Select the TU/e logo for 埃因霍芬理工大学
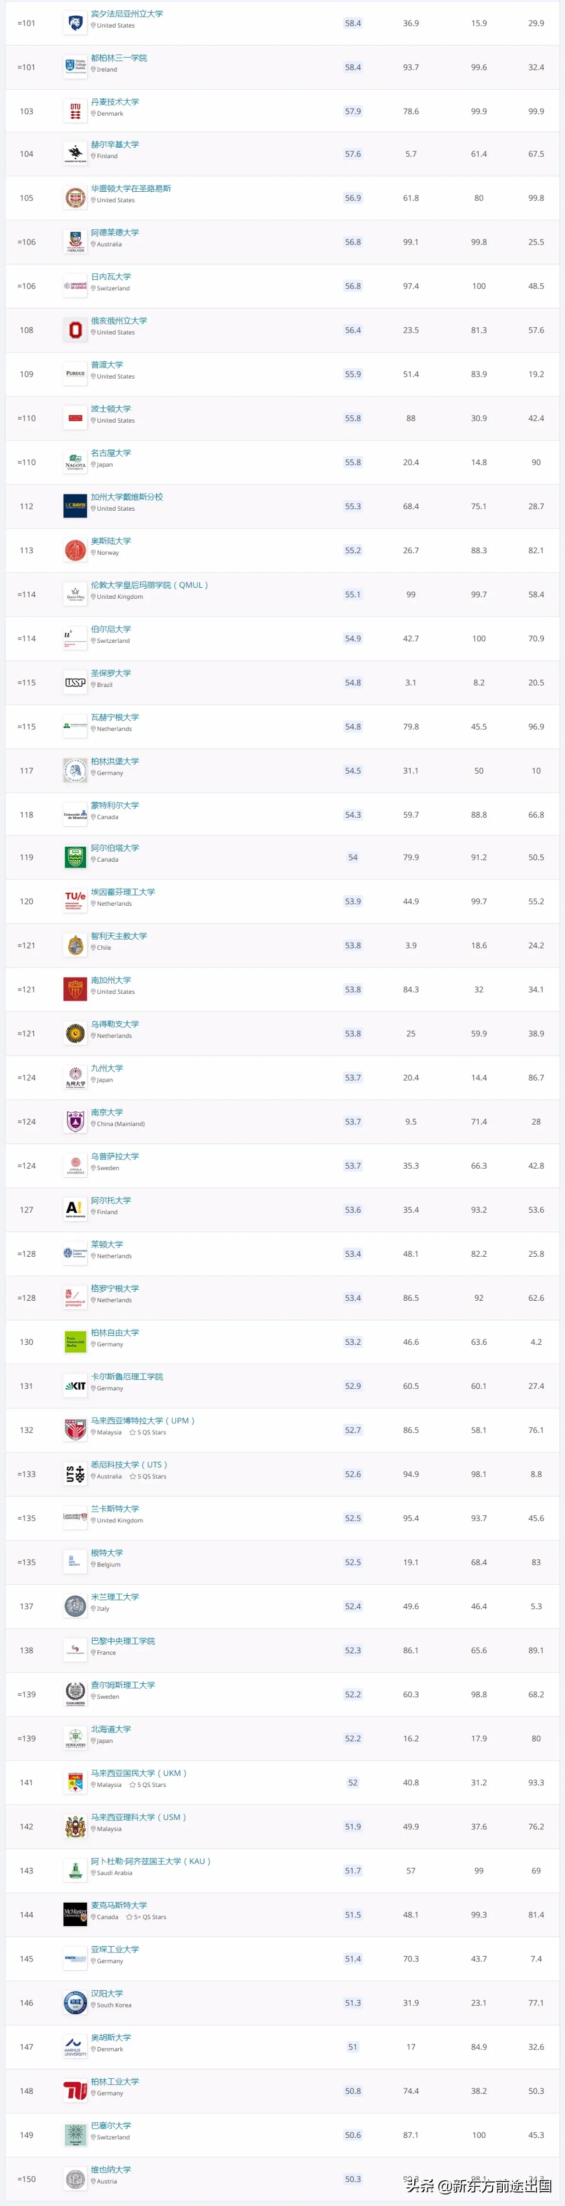The width and height of the screenshot is (565, 2206). (x=75, y=900)
